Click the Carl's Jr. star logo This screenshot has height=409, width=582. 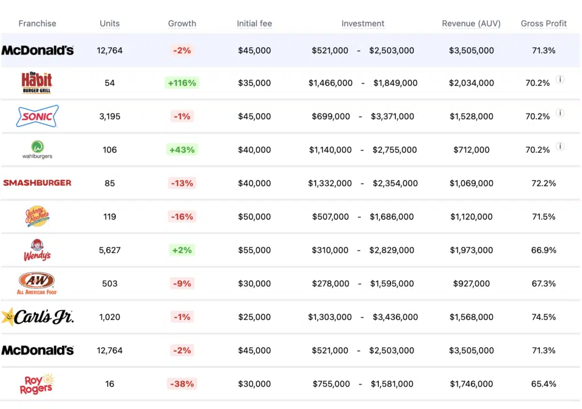(38, 317)
